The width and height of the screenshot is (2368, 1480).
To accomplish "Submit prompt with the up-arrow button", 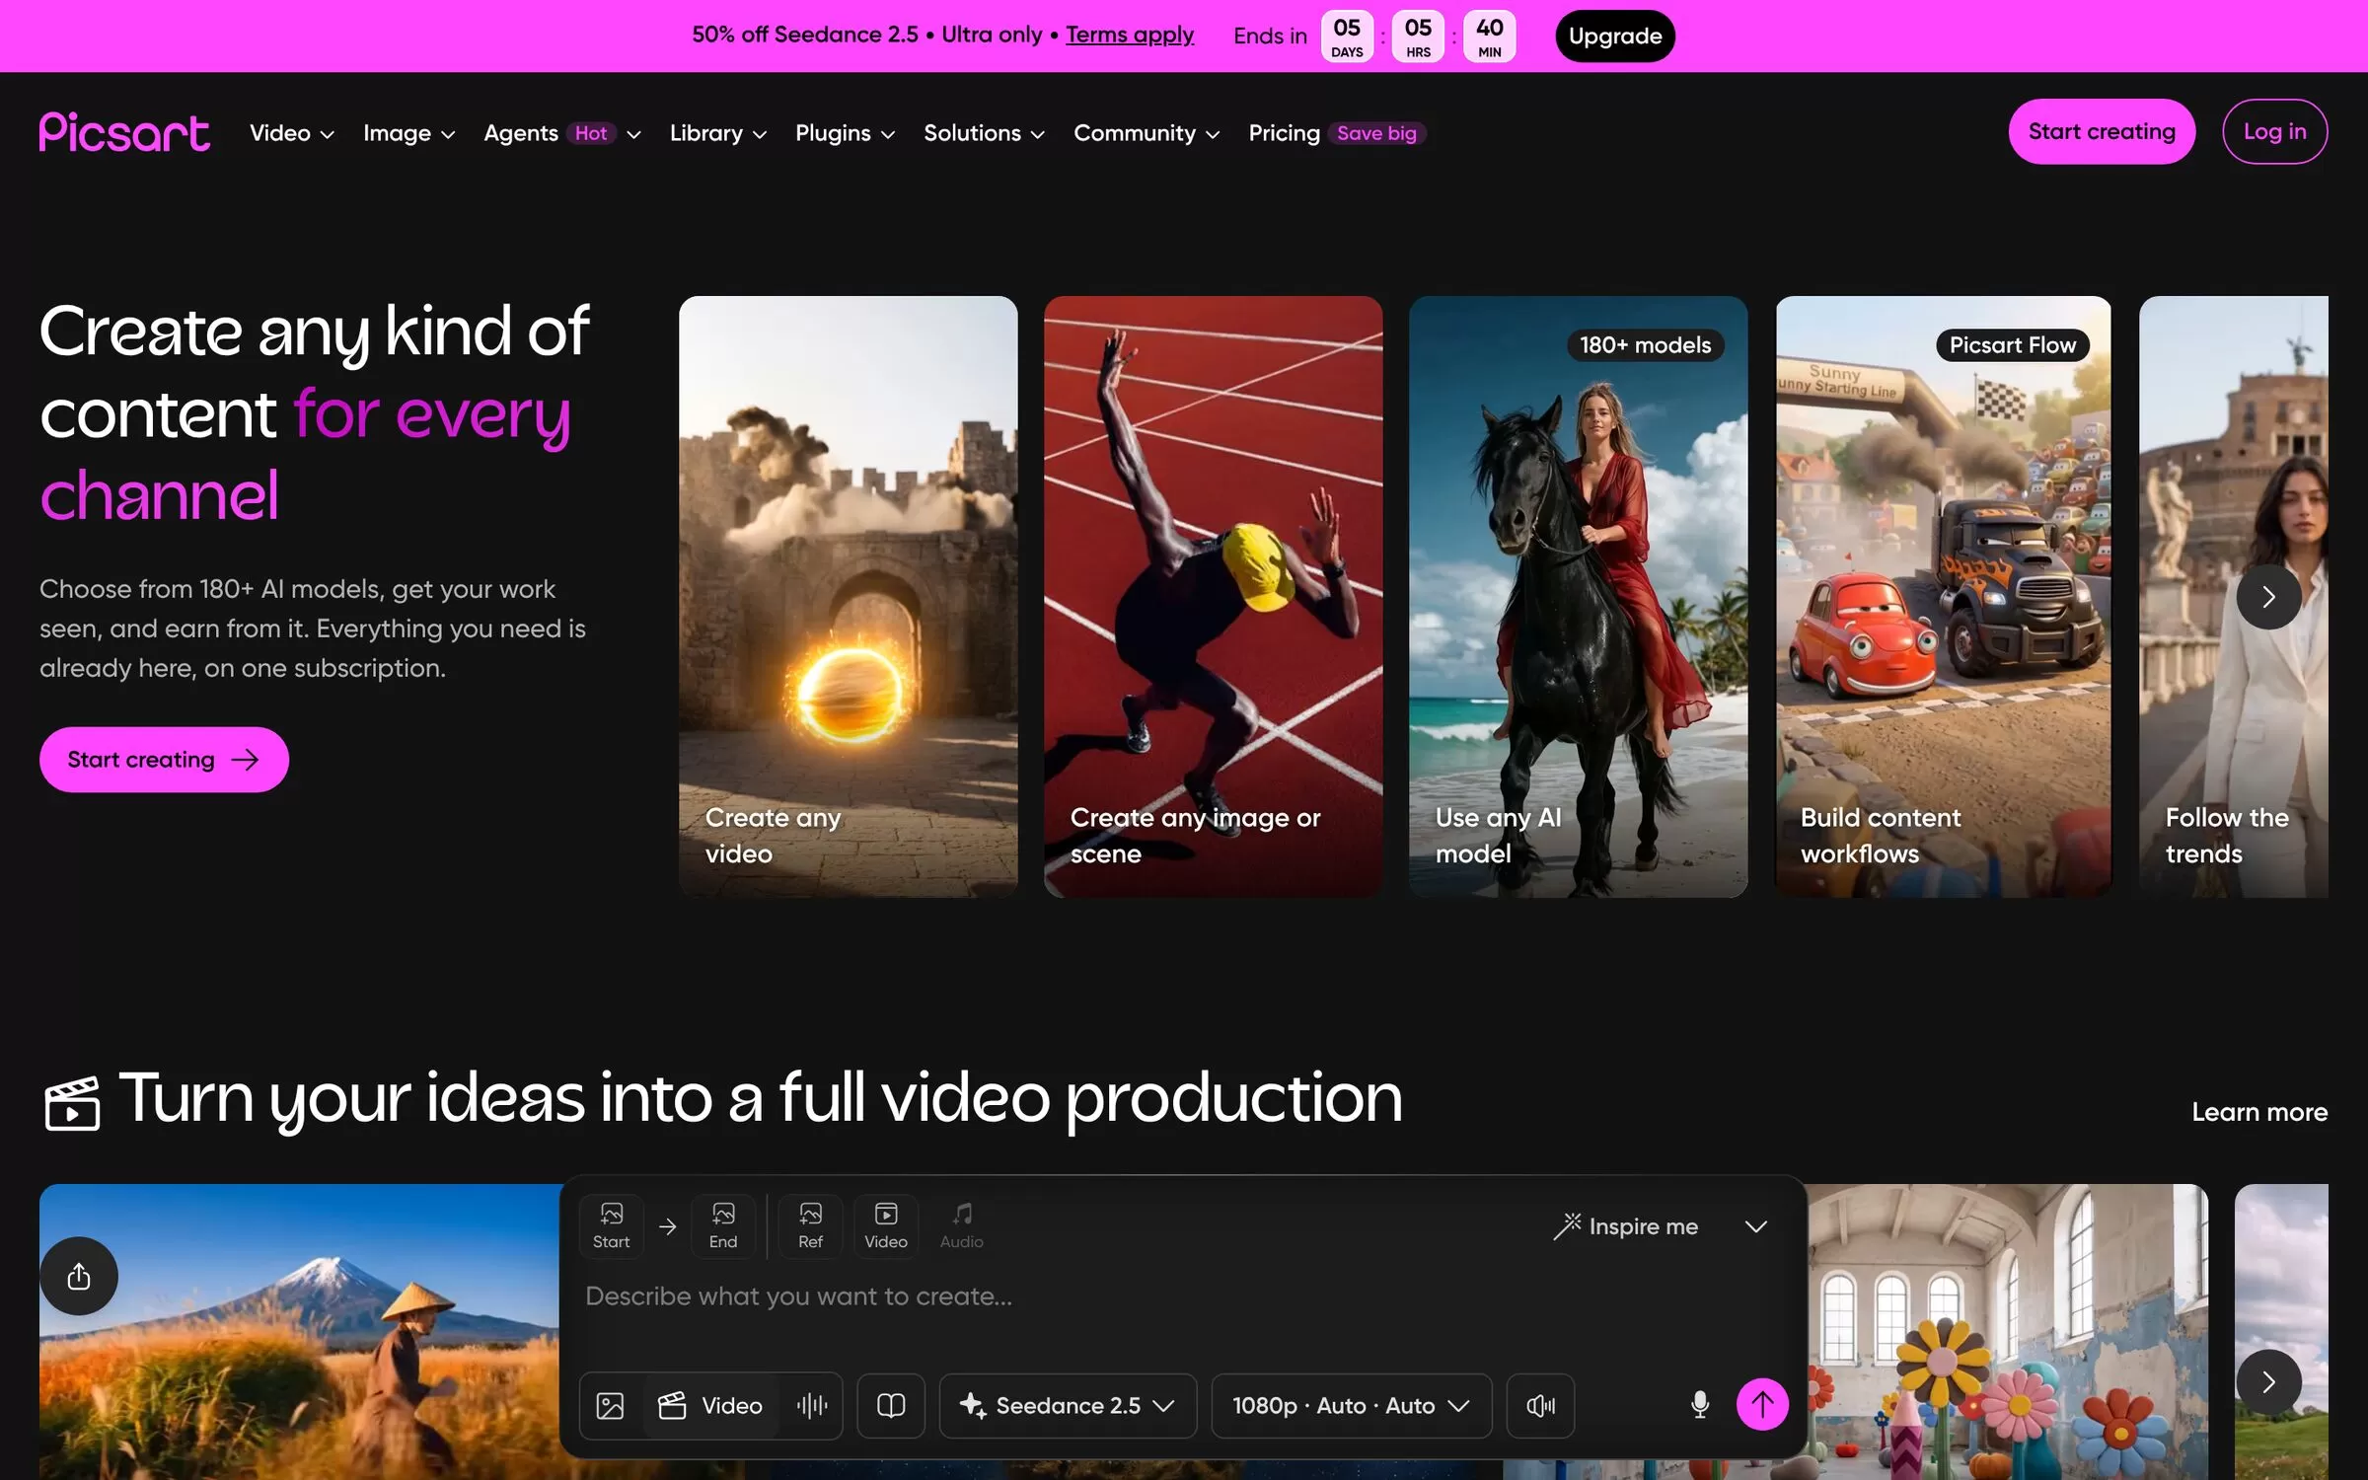I will (1762, 1404).
